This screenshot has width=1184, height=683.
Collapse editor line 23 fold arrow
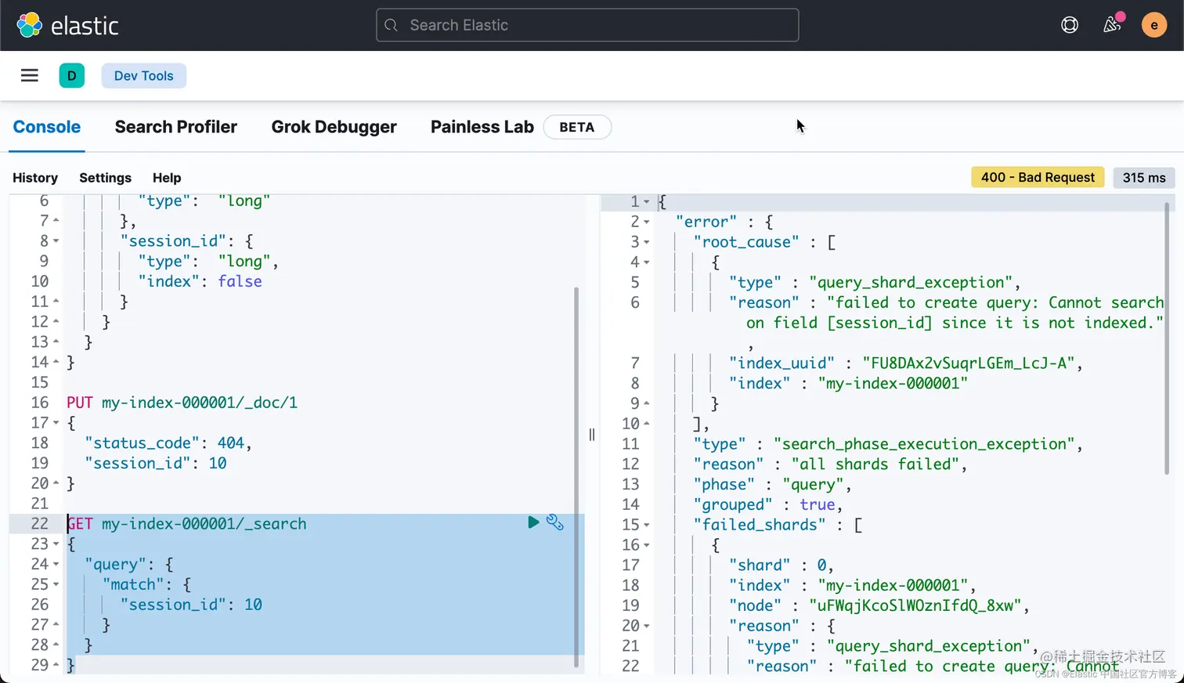click(56, 544)
